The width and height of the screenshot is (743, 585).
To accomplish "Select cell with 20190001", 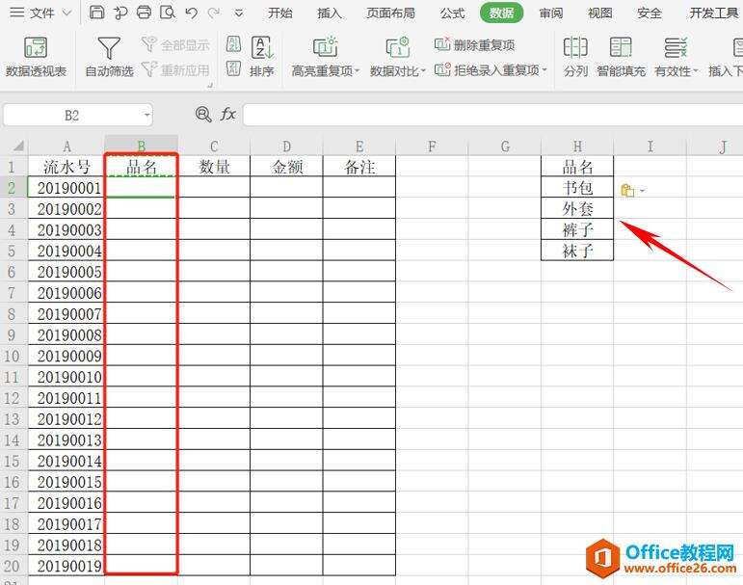I will pos(66,188).
